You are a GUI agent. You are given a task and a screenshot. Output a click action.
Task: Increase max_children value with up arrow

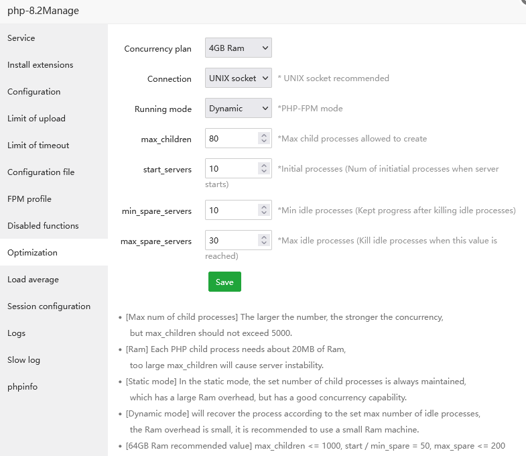263,135
